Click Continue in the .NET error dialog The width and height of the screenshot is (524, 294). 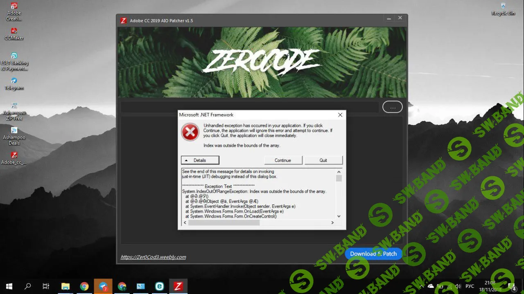click(x=283, y=160)
